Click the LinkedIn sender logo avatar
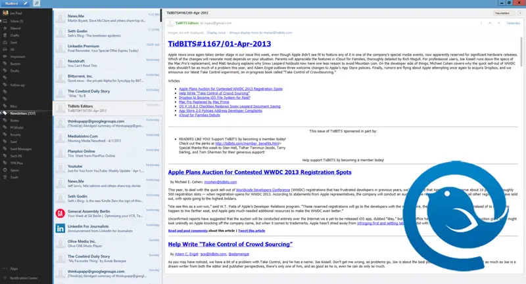Viewport: 526px width, 284px height. (60, 228)
